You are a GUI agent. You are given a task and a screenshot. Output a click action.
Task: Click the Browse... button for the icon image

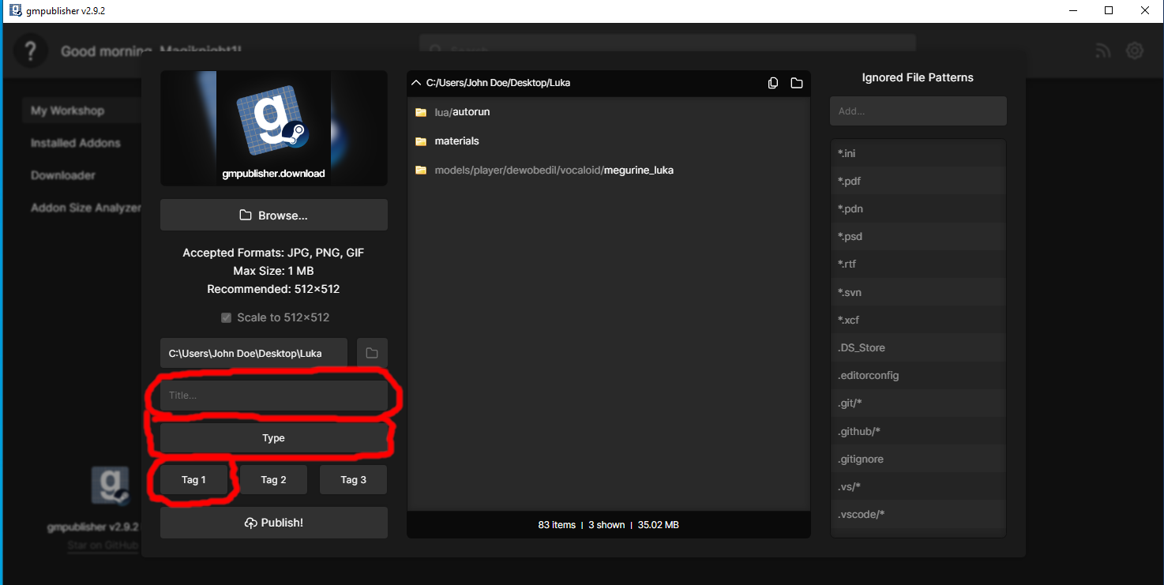tap(274, 215)
